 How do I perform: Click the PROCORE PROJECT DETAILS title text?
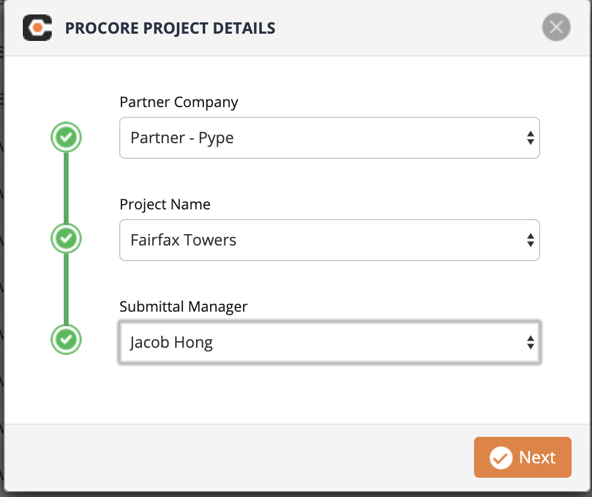170,28
